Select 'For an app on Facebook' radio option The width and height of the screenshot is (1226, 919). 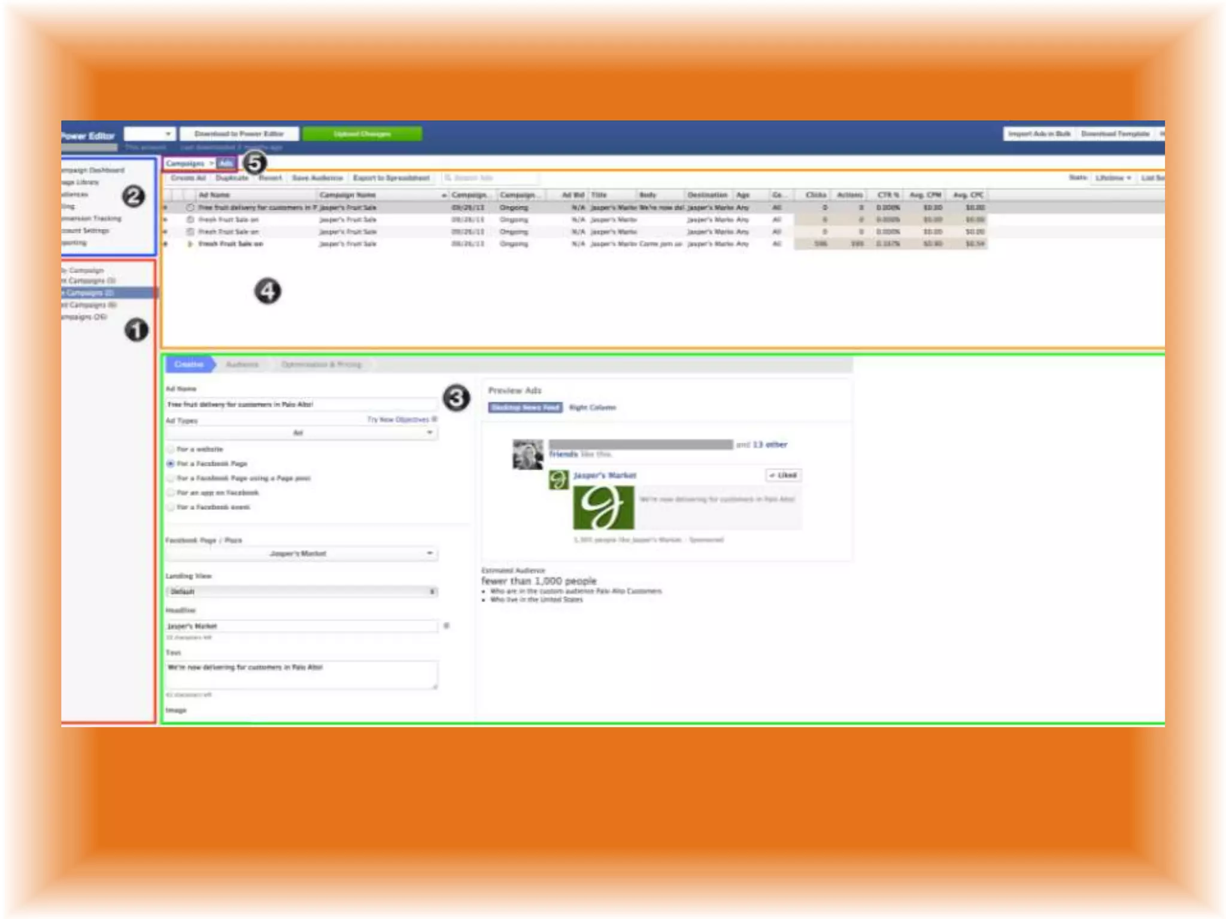(171, 493)
